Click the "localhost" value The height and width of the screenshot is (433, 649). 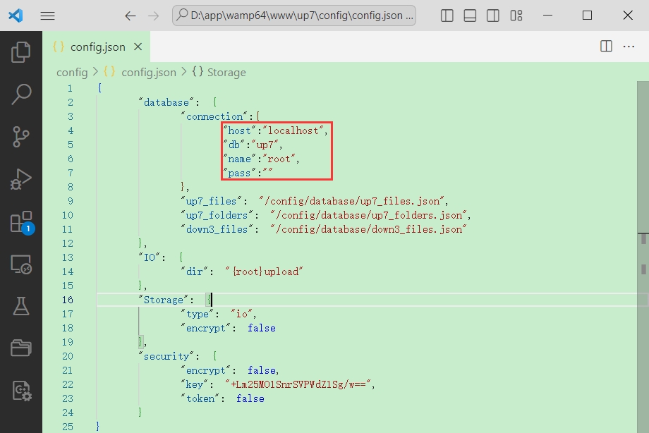(293, 130)
